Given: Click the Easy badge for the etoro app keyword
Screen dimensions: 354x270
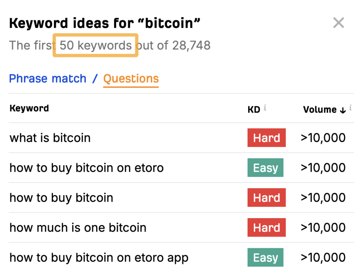Looking at the screenshot, I should click(x=265, y=258).
